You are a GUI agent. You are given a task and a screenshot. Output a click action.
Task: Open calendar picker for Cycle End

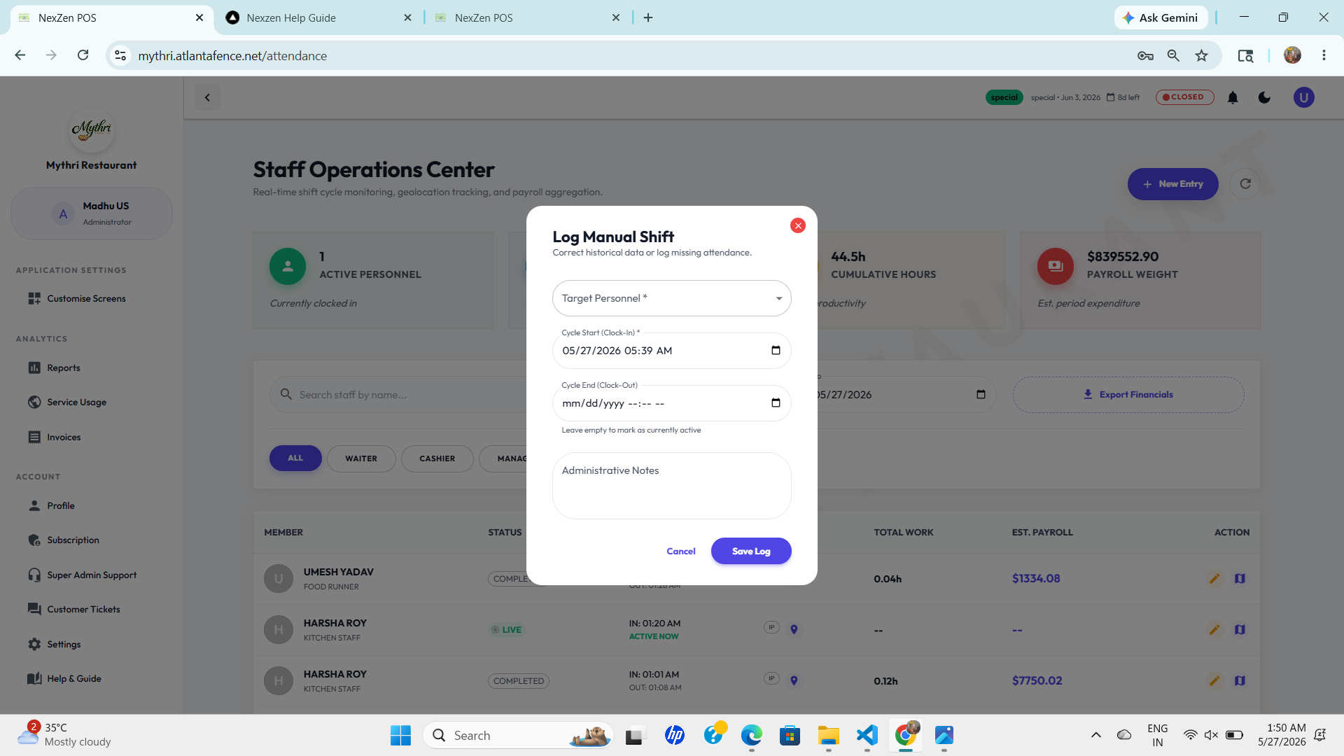(776, 402)
